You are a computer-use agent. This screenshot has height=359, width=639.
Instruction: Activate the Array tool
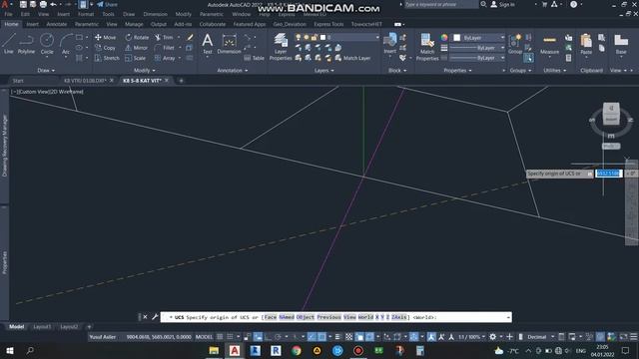165,58
